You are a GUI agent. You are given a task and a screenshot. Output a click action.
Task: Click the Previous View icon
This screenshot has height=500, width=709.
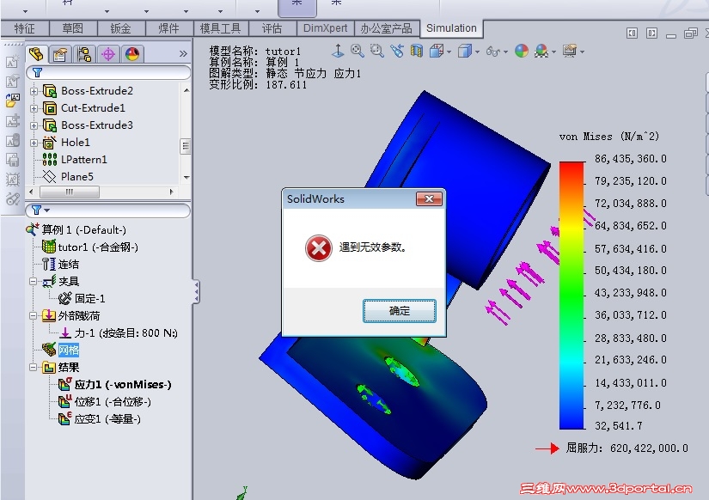click(396, 51)
